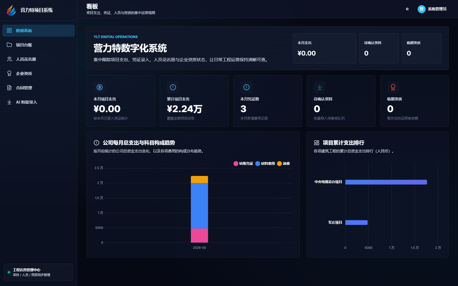Toggle the 转账凭证 legend series

click(x=243, y=164)
